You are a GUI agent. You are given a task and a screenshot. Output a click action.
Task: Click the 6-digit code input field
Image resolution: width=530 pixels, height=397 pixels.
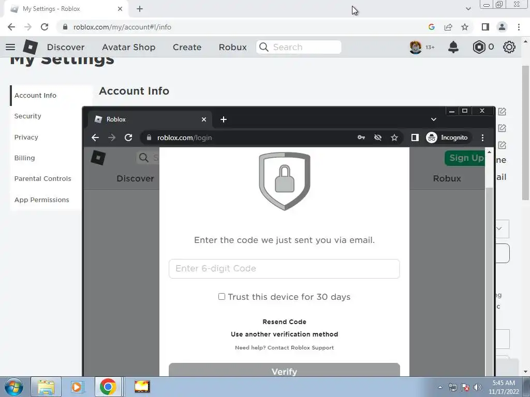click(x=284, y=269)
